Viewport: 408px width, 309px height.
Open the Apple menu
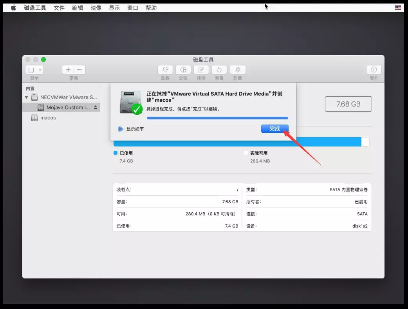pos(14,8)
